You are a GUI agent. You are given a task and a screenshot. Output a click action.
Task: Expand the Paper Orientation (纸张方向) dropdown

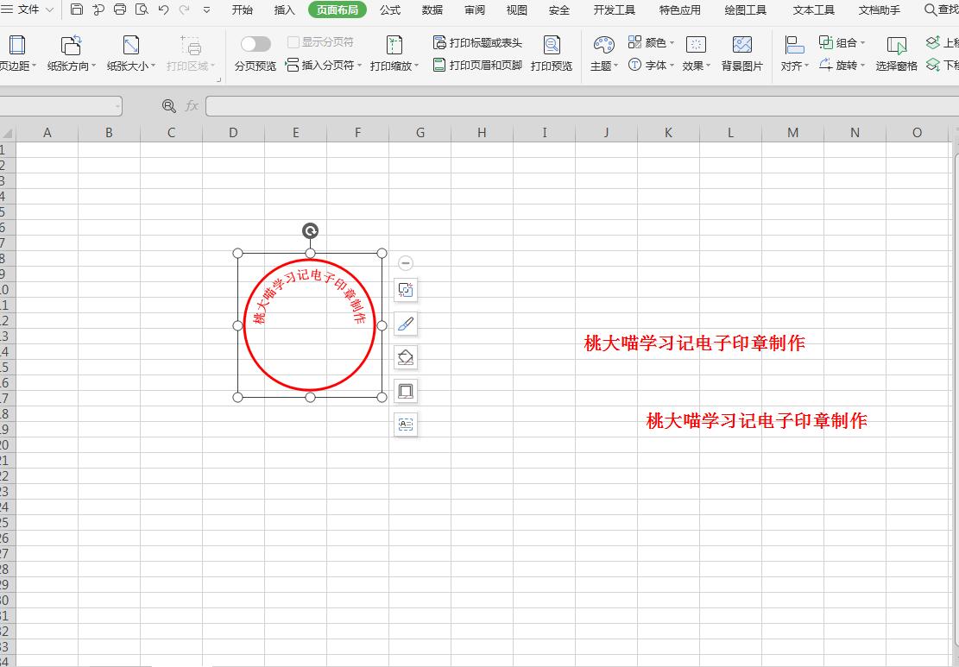(73, 53)
